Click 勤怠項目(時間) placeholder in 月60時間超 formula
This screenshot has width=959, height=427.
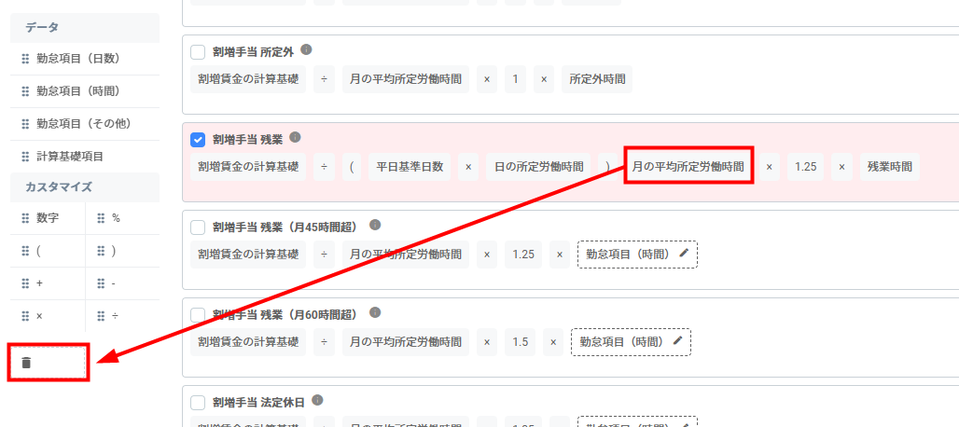631,342
